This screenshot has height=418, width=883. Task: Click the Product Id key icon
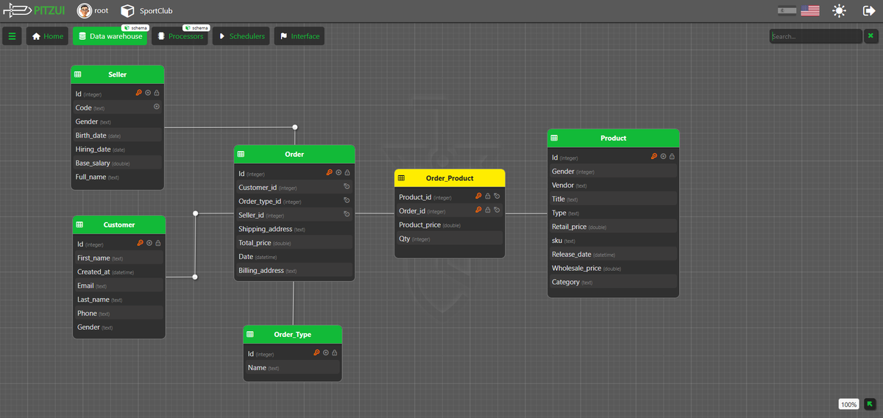click(654, 156)
